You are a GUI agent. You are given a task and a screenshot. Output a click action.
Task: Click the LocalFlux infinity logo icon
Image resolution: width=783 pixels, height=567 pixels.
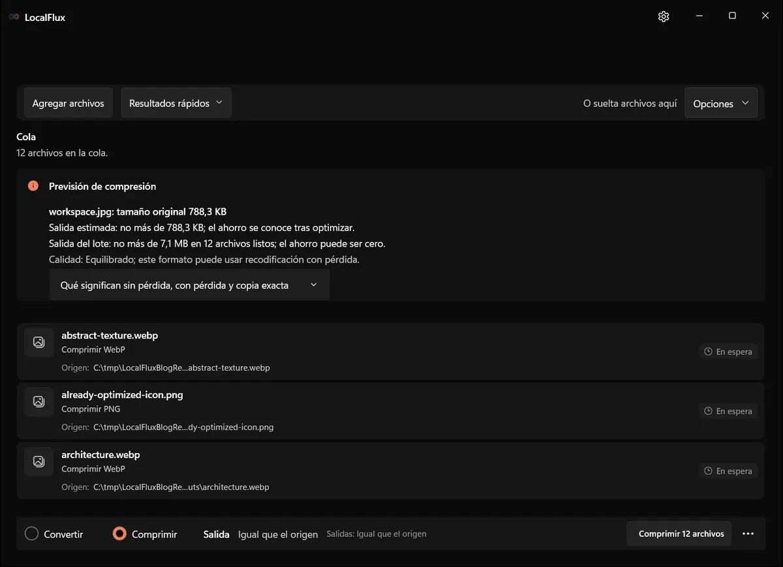coord(14,17)
